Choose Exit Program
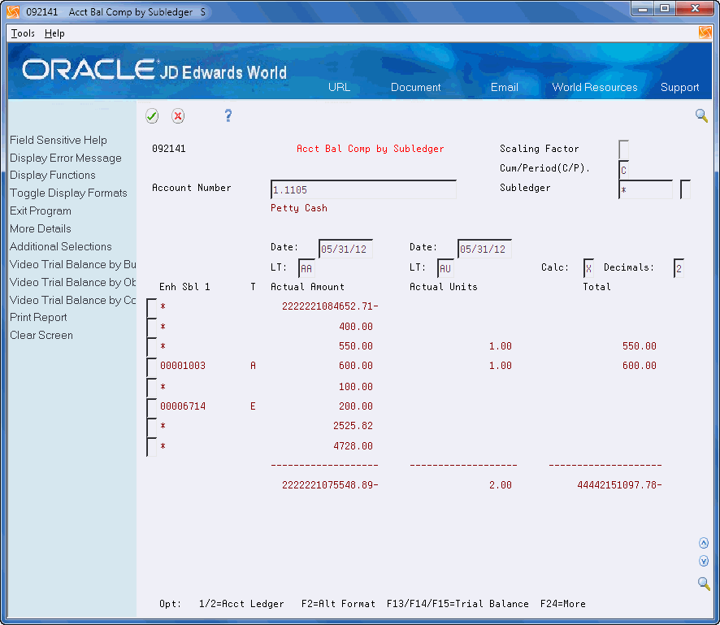Screen dimensions: 720x625 (41, 211)
